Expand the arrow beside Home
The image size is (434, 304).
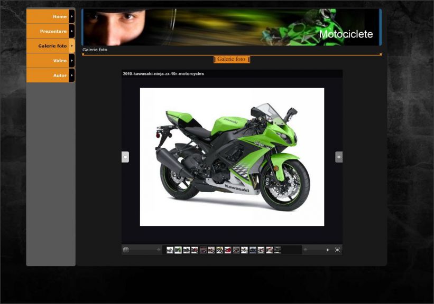[x=72, y=16]
